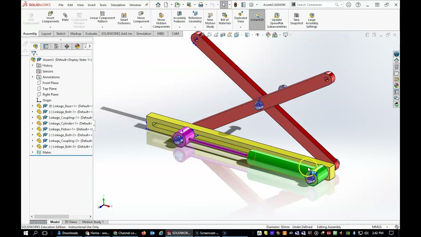Open the PropertyManager tab icon
The height and width of the screenshot is (237, 421).
coord(46,46)
